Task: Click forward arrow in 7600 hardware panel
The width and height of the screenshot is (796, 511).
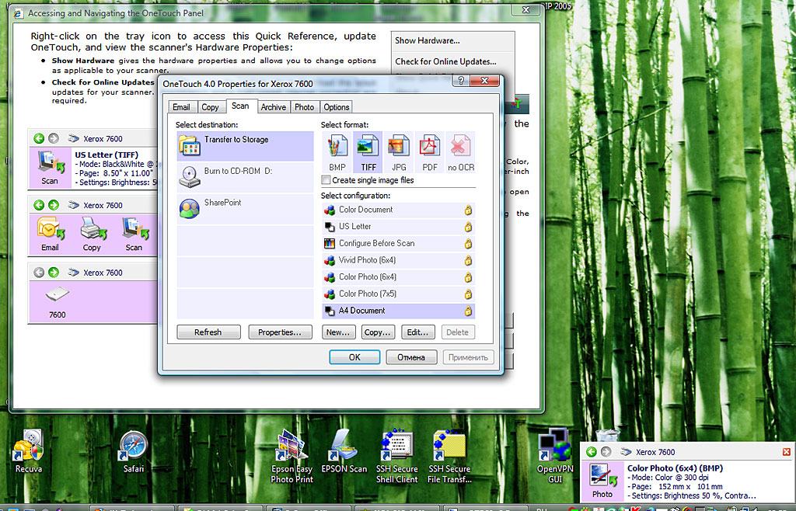Action: (54, 273)
